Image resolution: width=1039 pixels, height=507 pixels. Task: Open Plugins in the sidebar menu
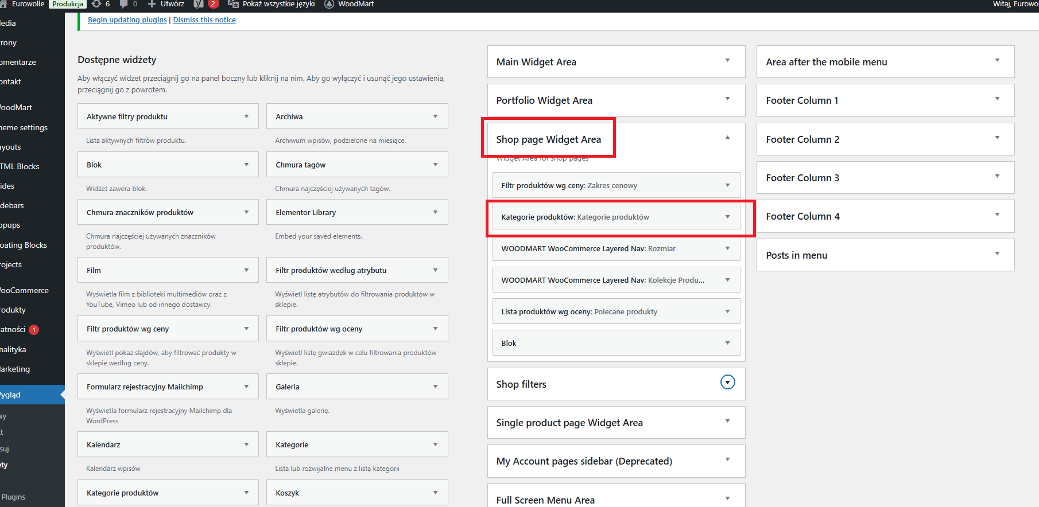[x=14, y=497]
